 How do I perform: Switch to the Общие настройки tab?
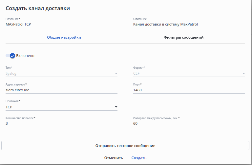click(x=64, y=37)
